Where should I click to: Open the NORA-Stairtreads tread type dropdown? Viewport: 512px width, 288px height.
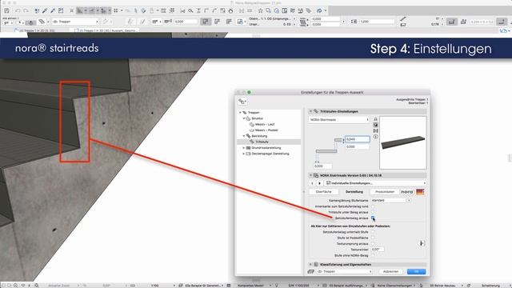[x=339, y=120]
